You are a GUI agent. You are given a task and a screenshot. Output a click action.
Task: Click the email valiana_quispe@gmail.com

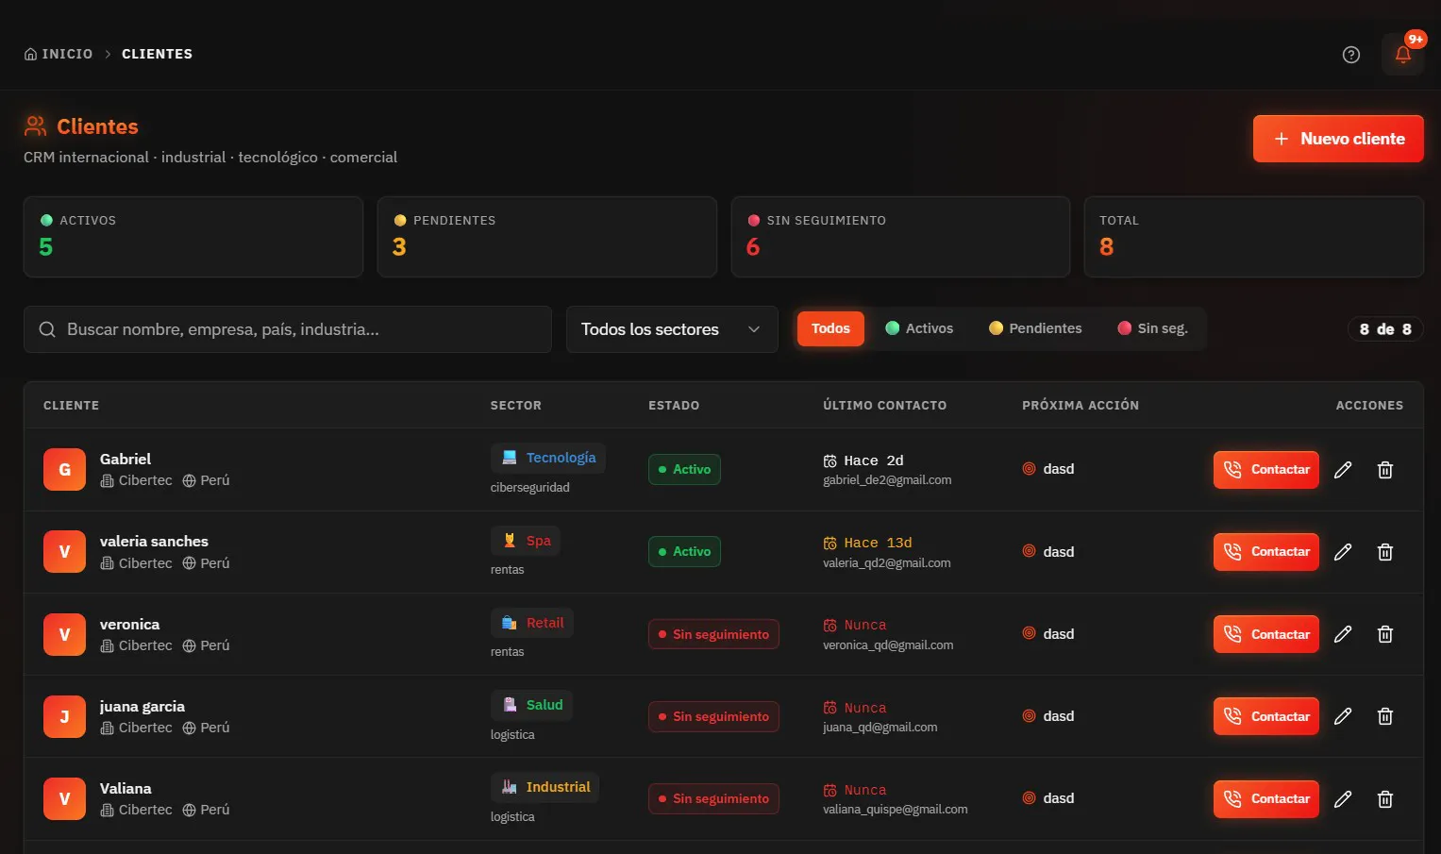click(896, 810)
